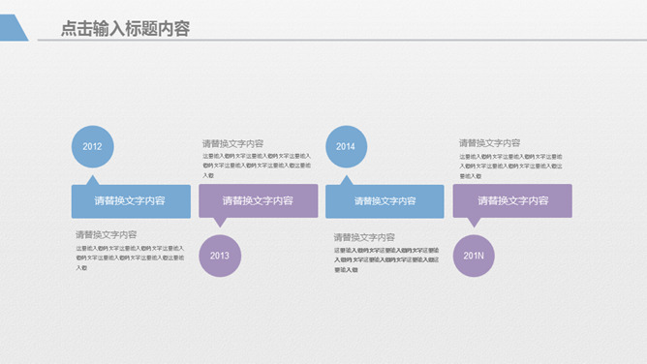Click the heading text right of 2012 circle
647x364 pixels.
(x=232, y=143)
